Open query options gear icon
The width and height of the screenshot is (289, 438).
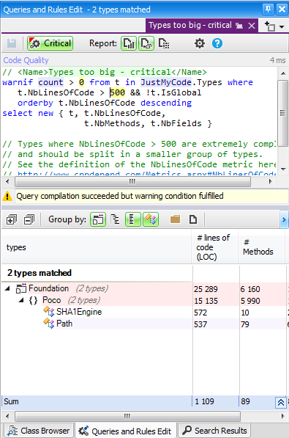click(x=200, y=43)
